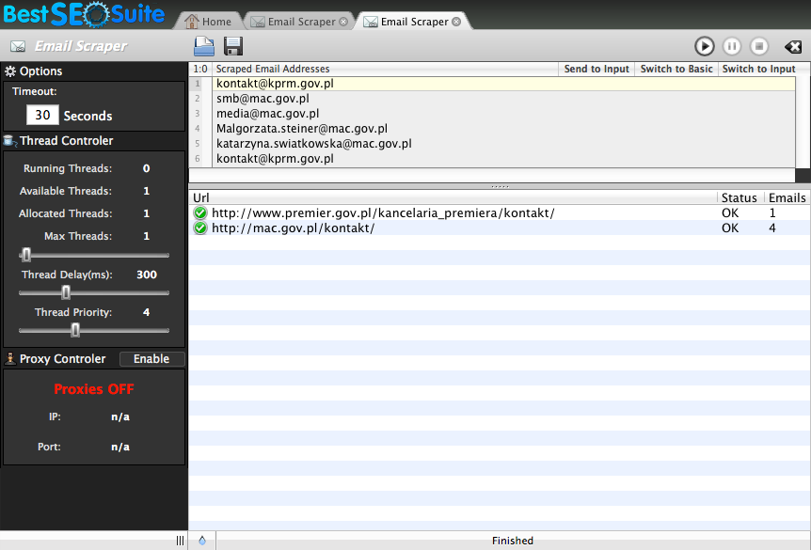Click the Send to Input button
This screenshot has width=811, height=550.
(596, 69)
